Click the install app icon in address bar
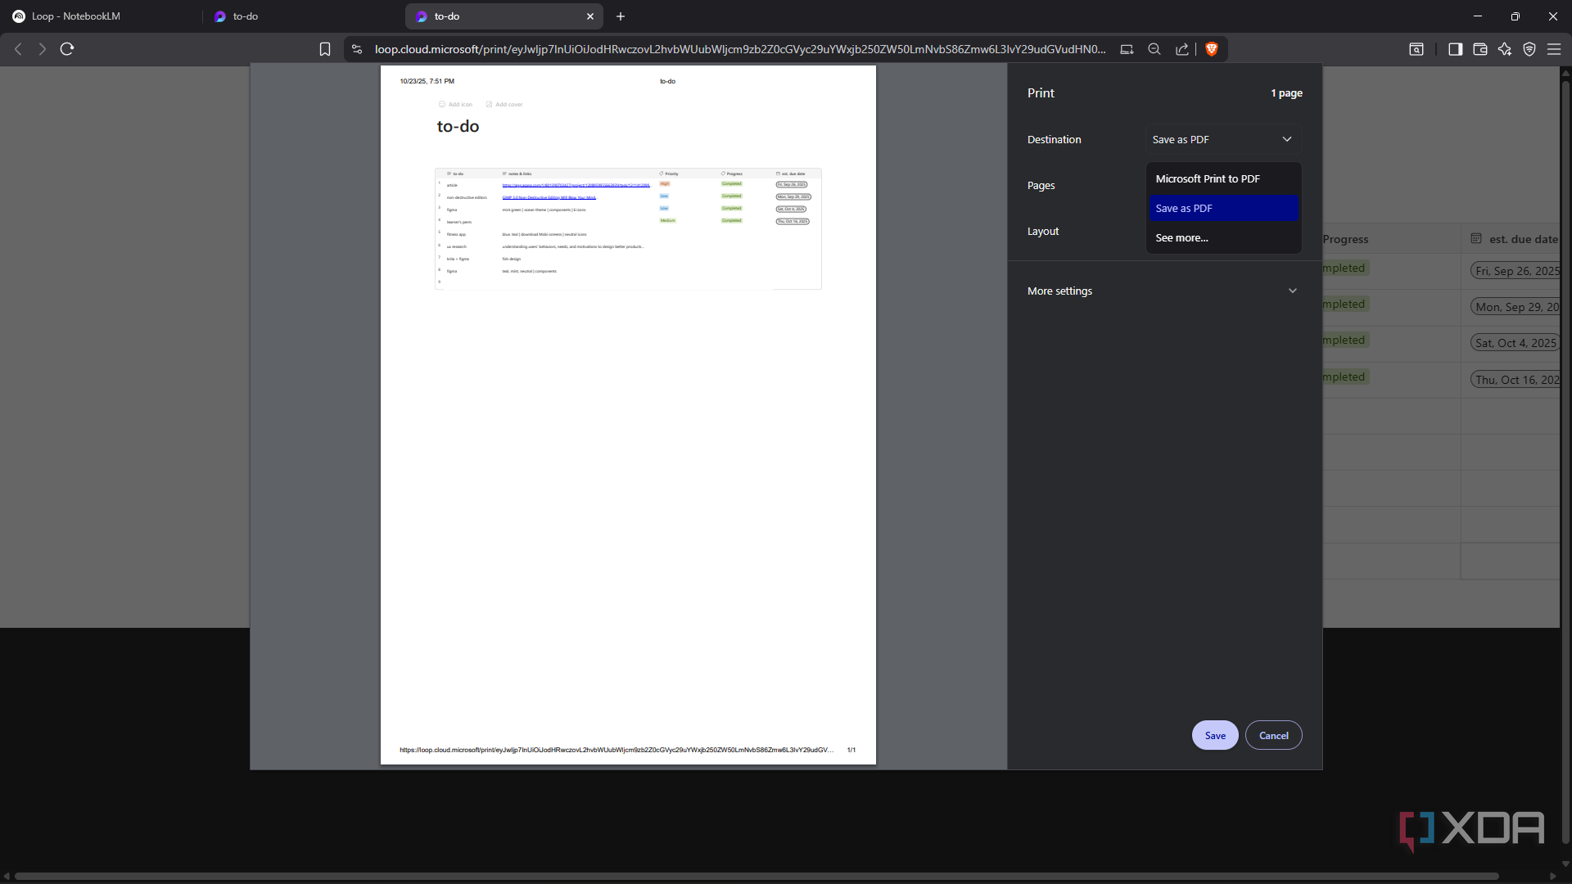The height and width of the screenshot is (884, 1572). 1127,49
